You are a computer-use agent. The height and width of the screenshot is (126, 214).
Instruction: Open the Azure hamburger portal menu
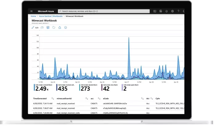click(x=31, y=11)
